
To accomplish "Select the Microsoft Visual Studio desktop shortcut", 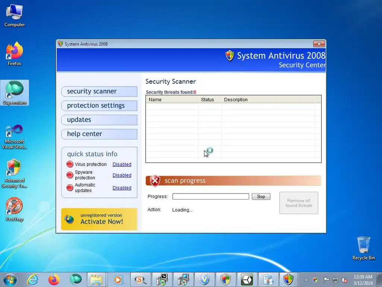I will click(x=15, y=137).
